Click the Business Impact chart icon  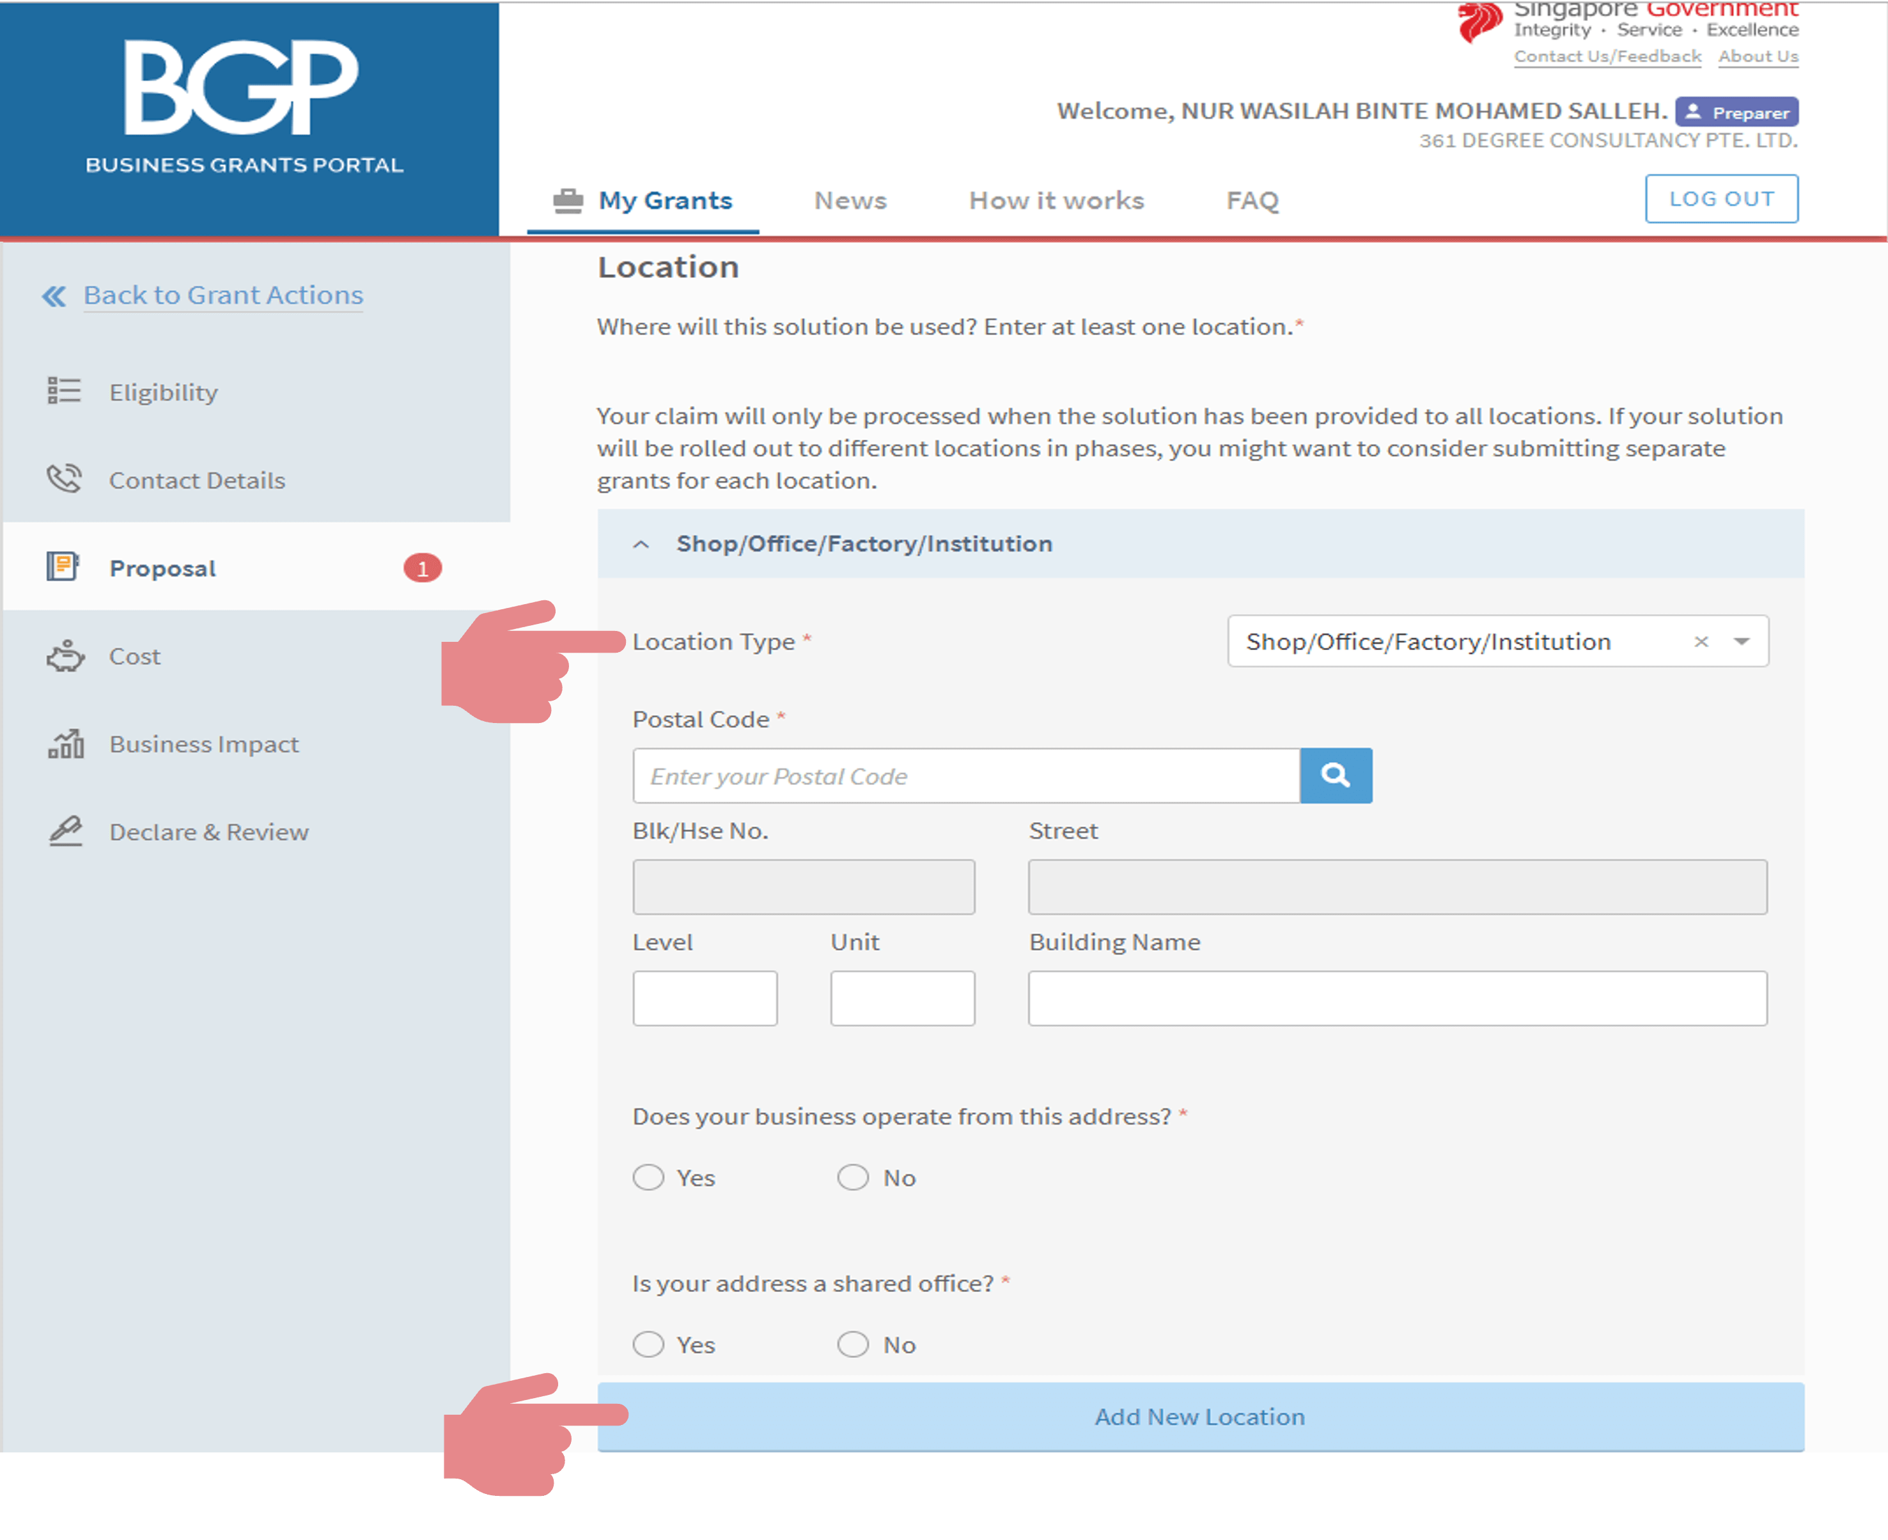click(66, 743)
